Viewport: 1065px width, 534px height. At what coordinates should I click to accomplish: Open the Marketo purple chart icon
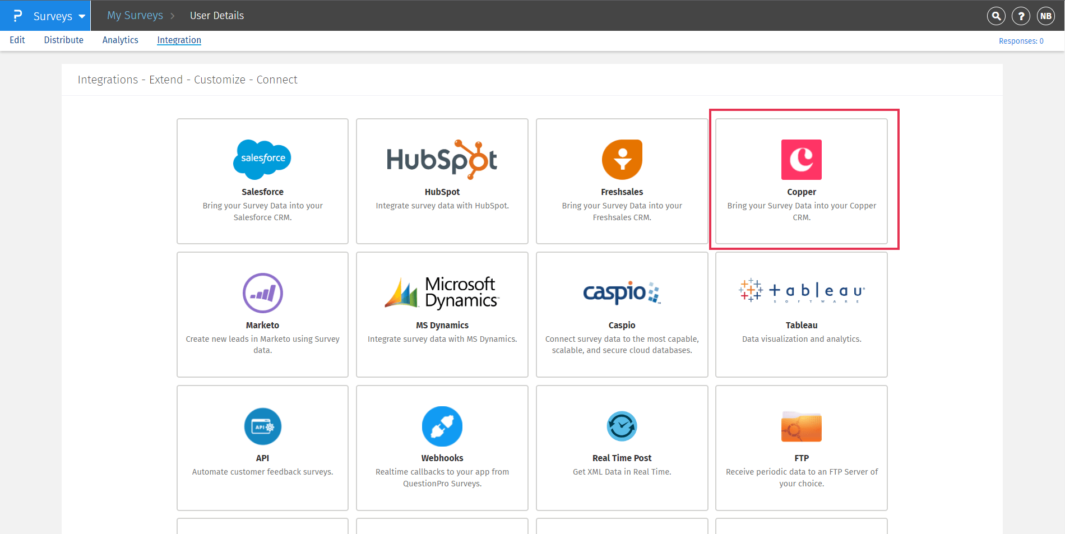coord(262,293)
